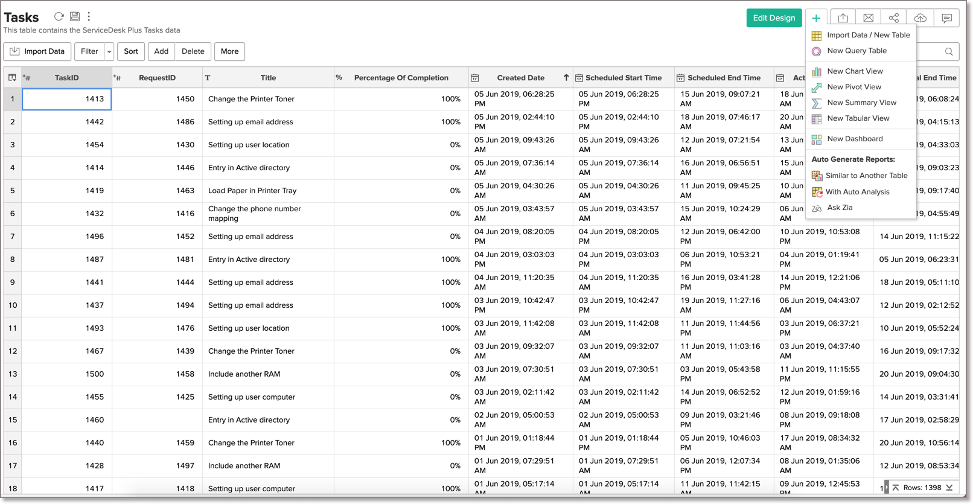Click the email envelope icon

869,18
